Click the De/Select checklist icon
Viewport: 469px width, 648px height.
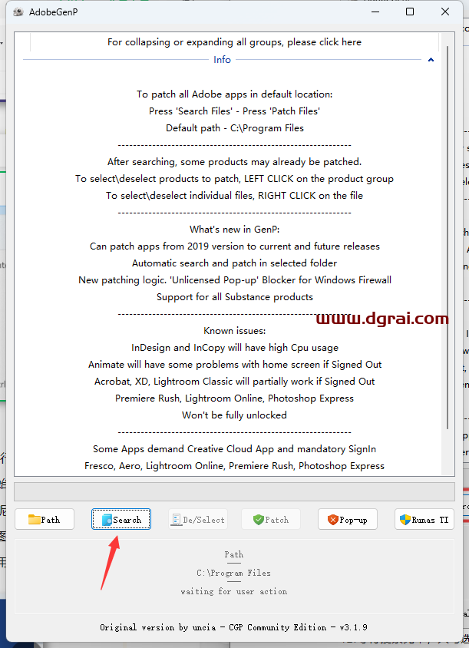176,520
